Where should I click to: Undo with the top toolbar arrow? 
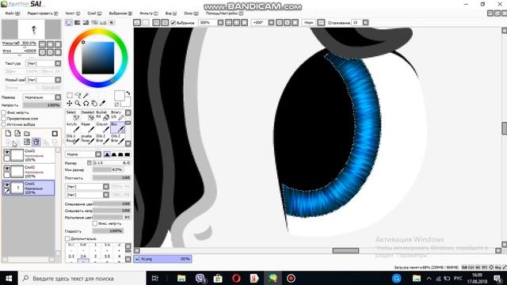click(137, 23)
